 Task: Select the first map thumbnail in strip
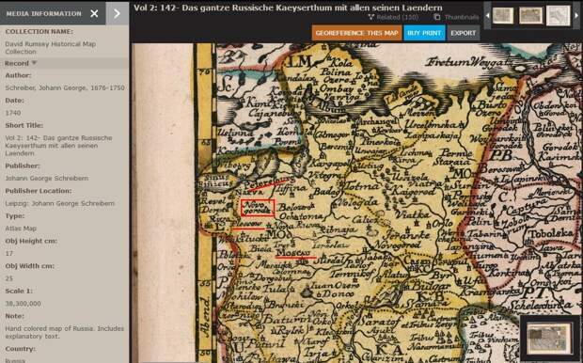[x=503, y=16]
